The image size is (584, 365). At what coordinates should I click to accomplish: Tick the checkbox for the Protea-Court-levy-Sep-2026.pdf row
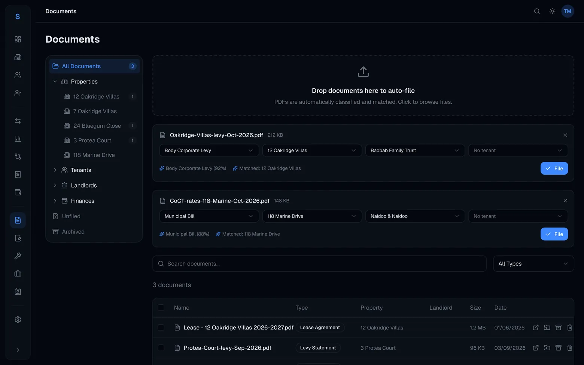pos(161,348)
